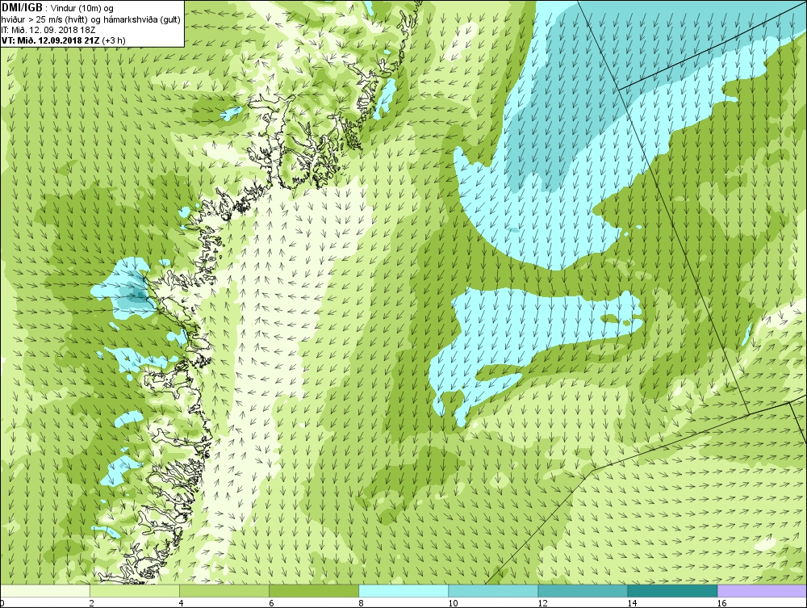Select the 10–12 turquoise legend swatch
Screen dimensions: 807x608
pos(493,590)
